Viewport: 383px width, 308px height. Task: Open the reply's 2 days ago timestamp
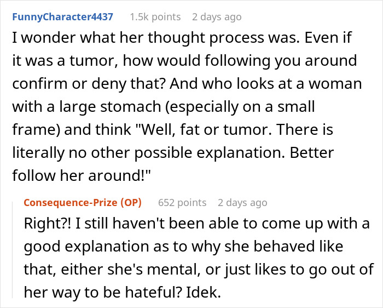242,203
